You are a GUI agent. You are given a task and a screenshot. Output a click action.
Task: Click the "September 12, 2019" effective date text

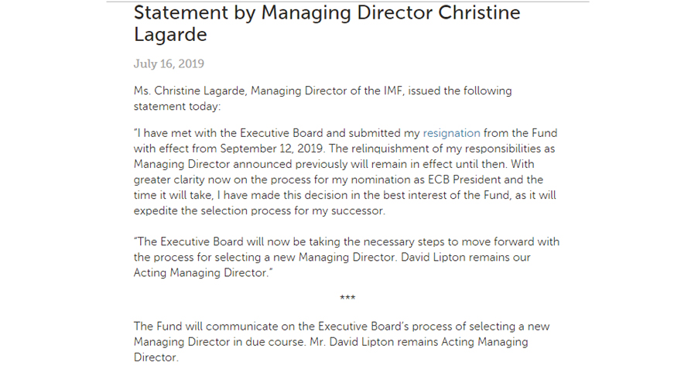click(272, 149)
